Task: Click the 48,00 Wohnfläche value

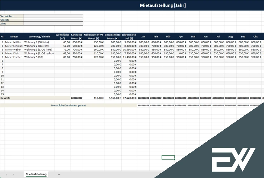Action: (x=63, y=53)
